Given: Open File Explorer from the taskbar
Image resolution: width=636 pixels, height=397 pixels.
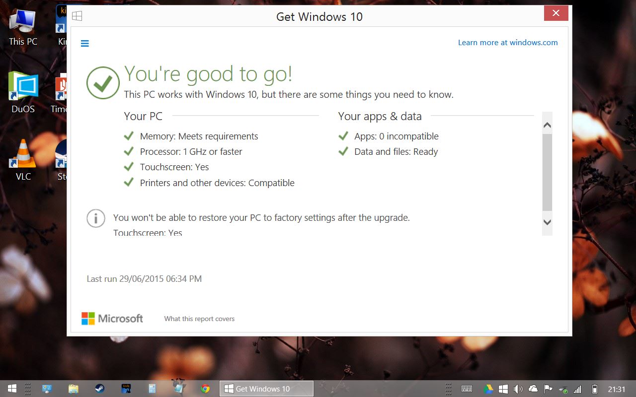Looking at the screenshot, I should point(74,389).
